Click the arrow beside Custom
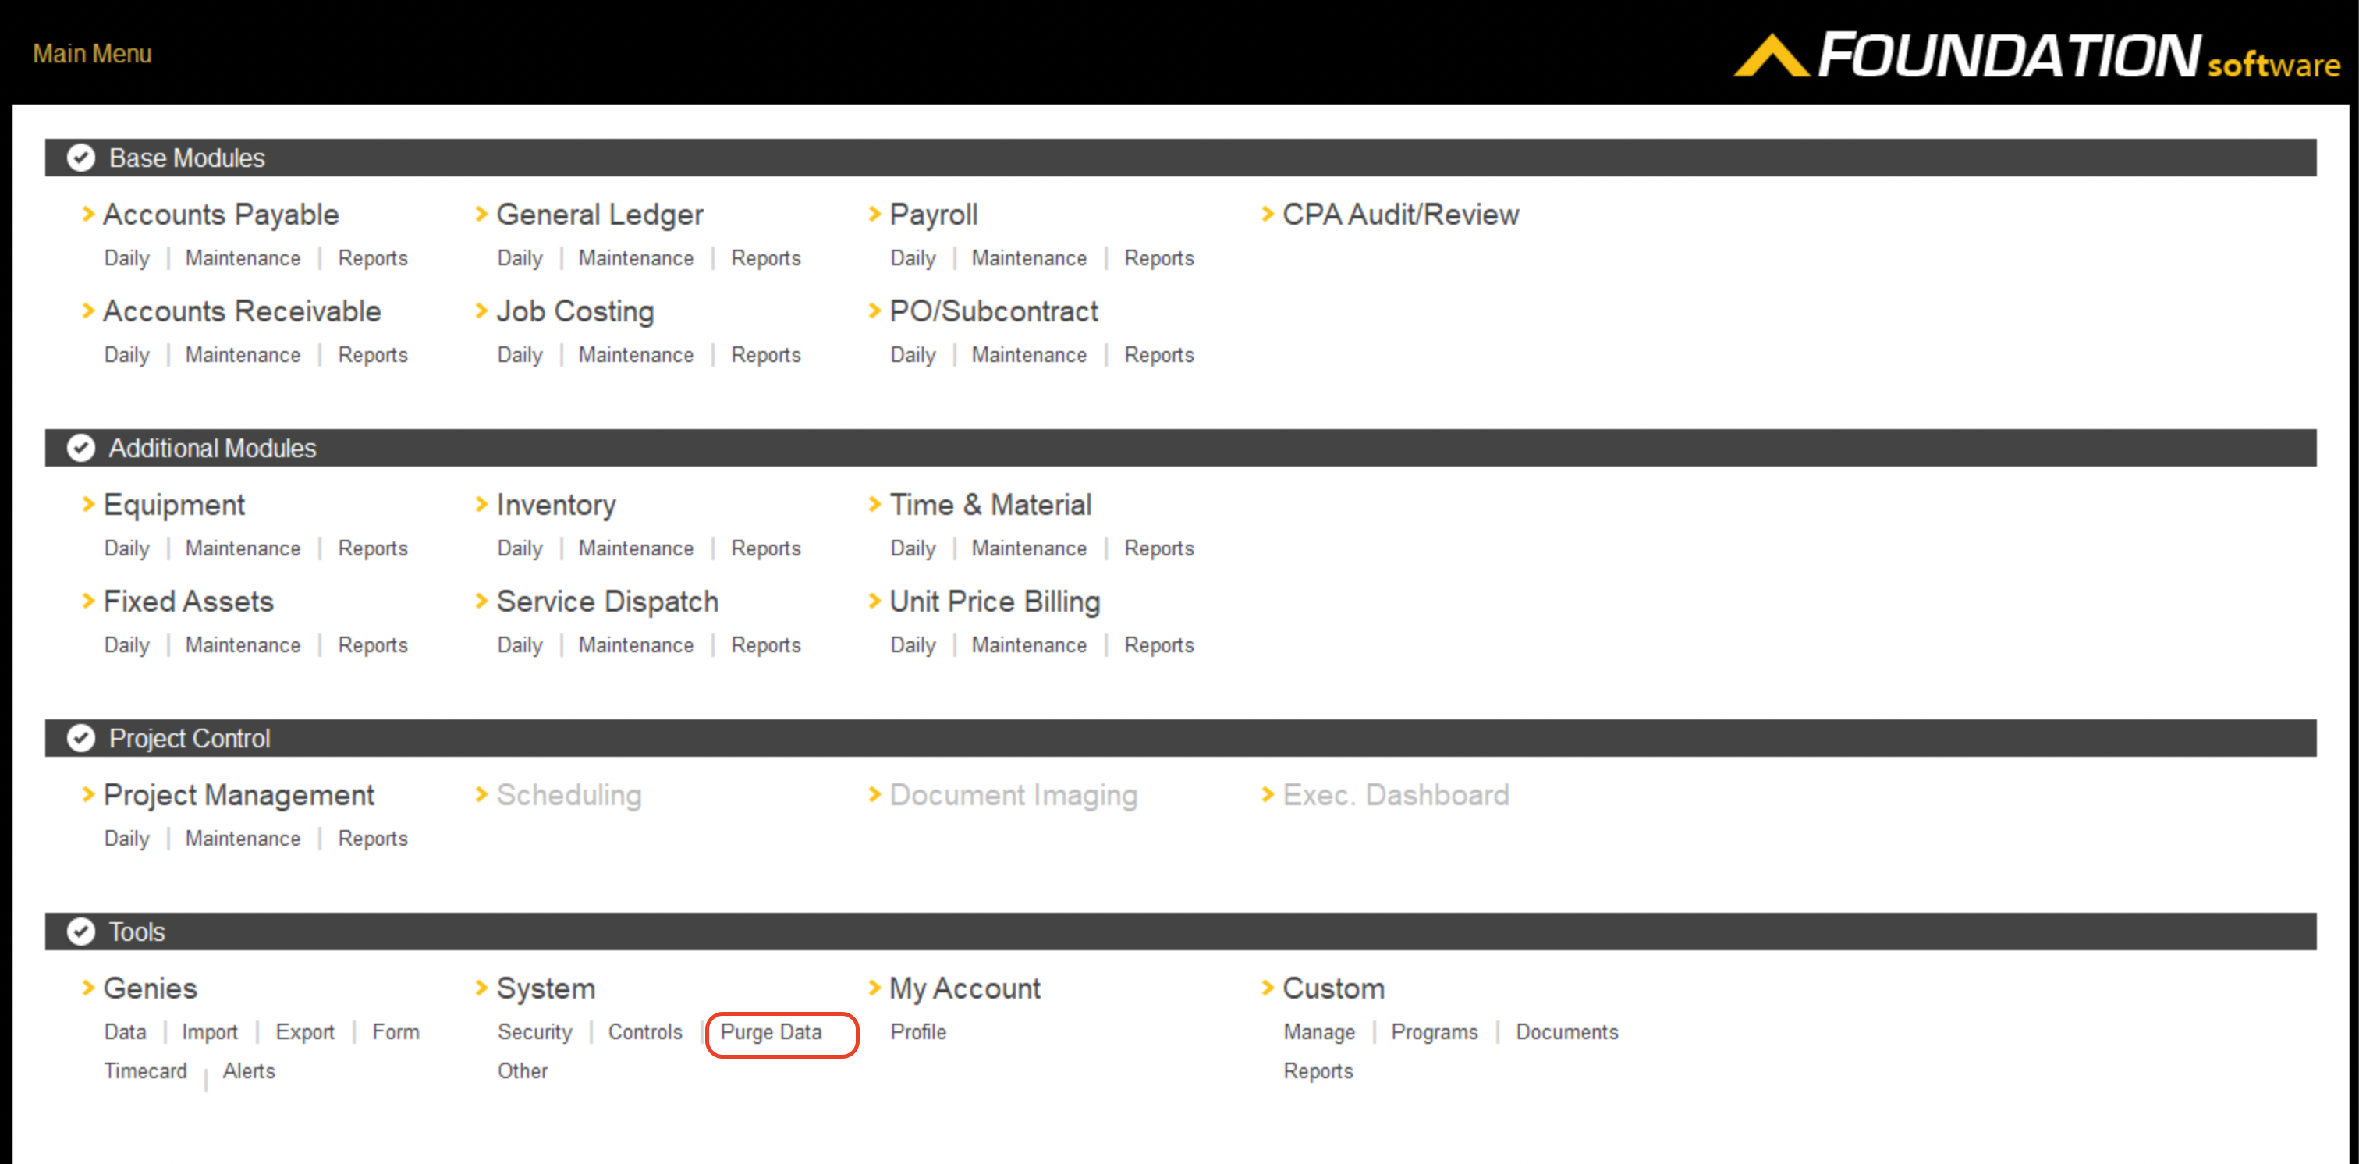Image resolution: width=2359 pixels, height=1164 pixels. tap(1268, 988)
